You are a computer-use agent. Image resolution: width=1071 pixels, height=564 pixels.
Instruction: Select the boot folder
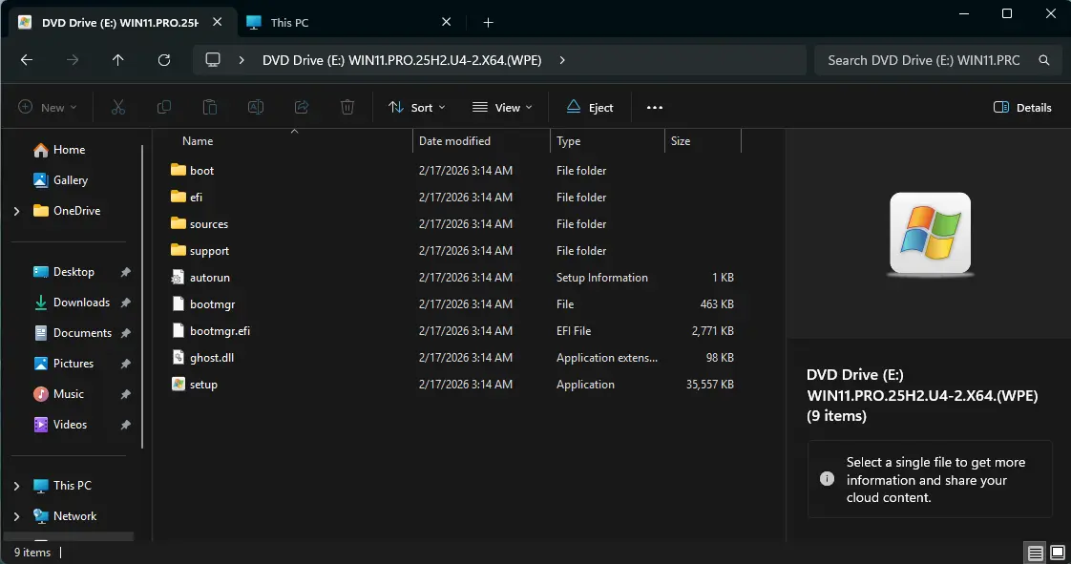pyautogui.click(x=201, y=170)
